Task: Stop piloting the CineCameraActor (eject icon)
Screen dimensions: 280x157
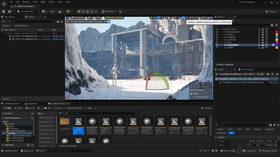Action: (x=105, y=22)
